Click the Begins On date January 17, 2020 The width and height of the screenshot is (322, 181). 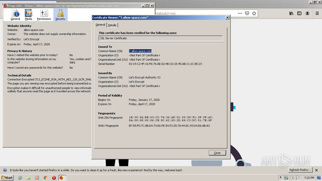pyautogui.click(x=144, y=100)
